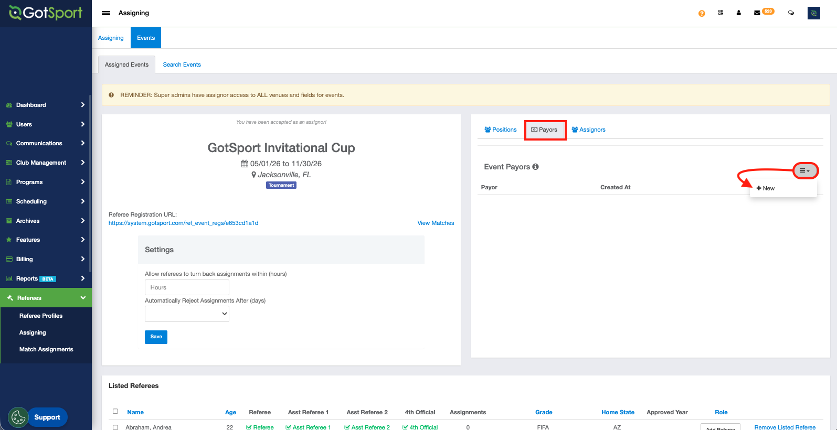Toggle the Asst Referee 1 check for Abraham
The image size is (837, 430).
click(289, 427)
